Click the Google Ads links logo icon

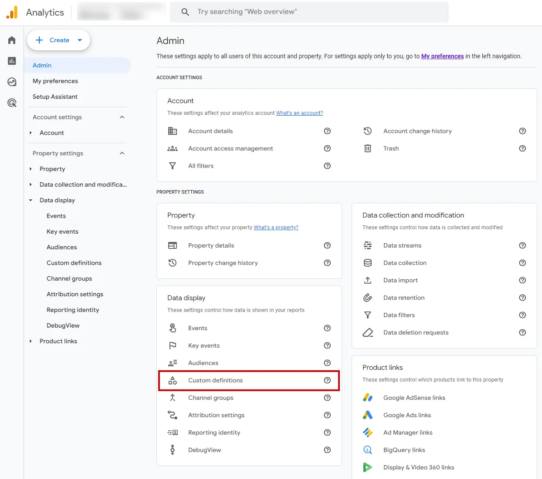pos(368,415)
